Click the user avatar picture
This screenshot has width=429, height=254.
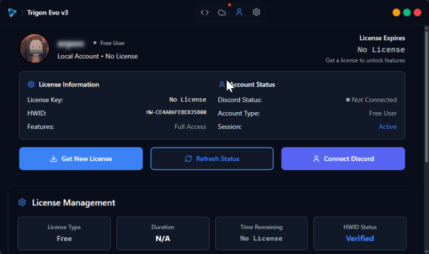point(35,49)
